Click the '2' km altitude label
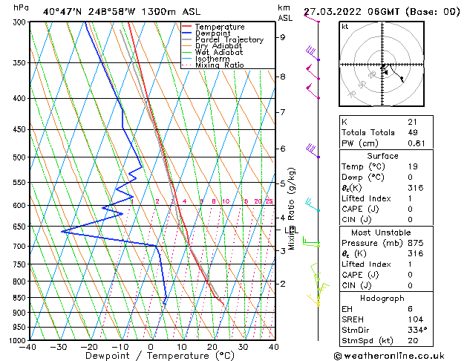467x361 pixels. point(283,284)
